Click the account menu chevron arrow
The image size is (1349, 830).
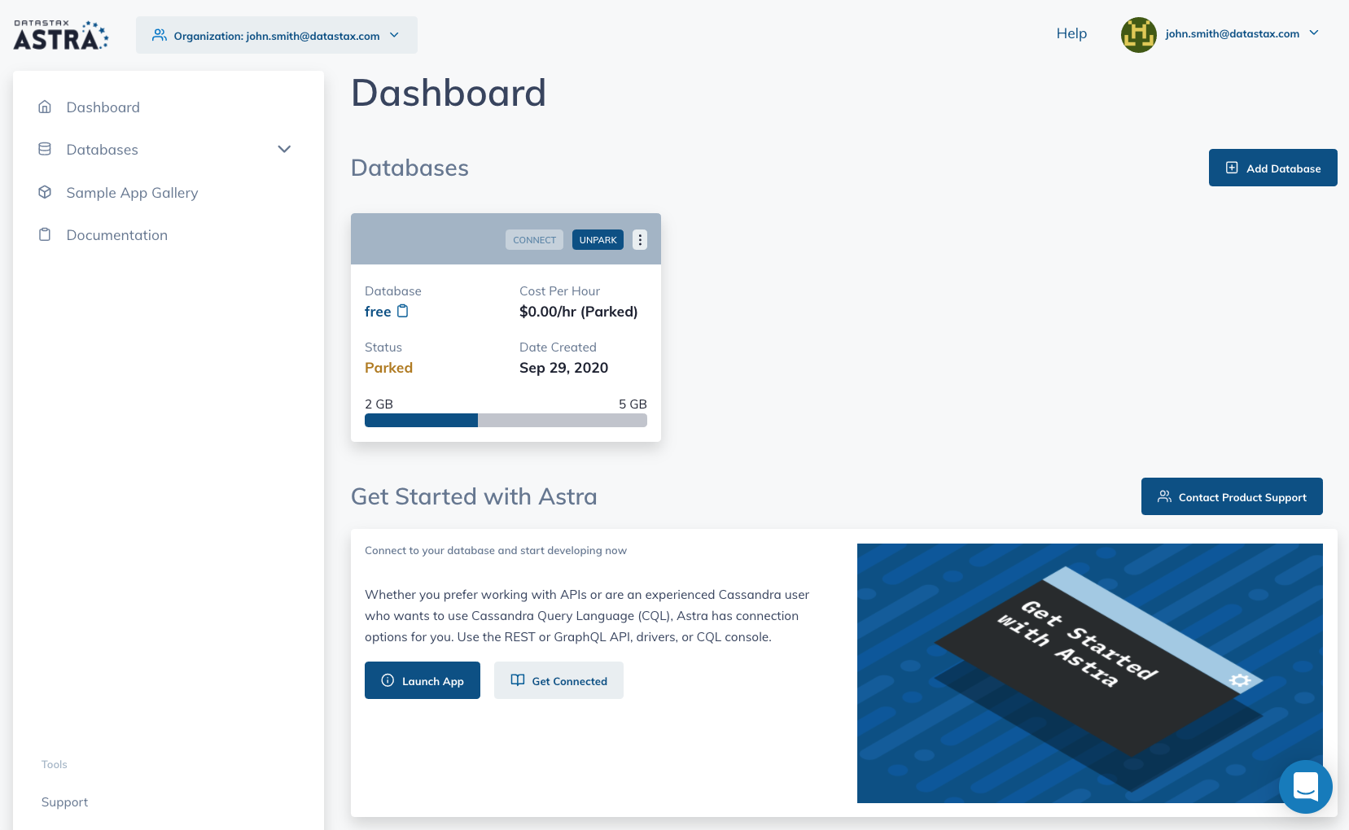[x=1314, y=33]
